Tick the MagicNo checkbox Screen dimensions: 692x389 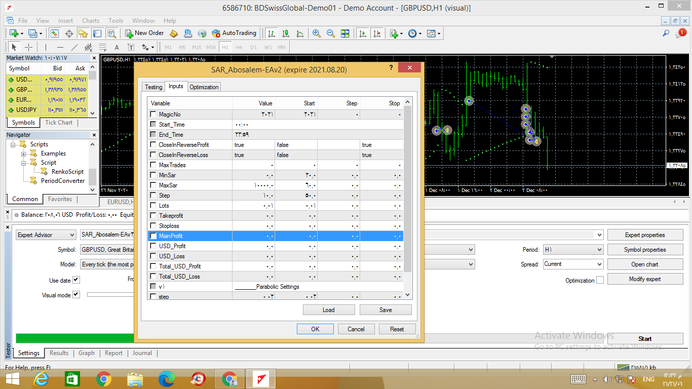click(153, 114)
